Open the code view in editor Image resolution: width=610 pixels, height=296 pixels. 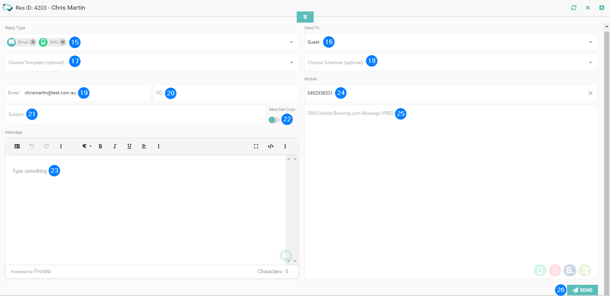tap(271, 146)
